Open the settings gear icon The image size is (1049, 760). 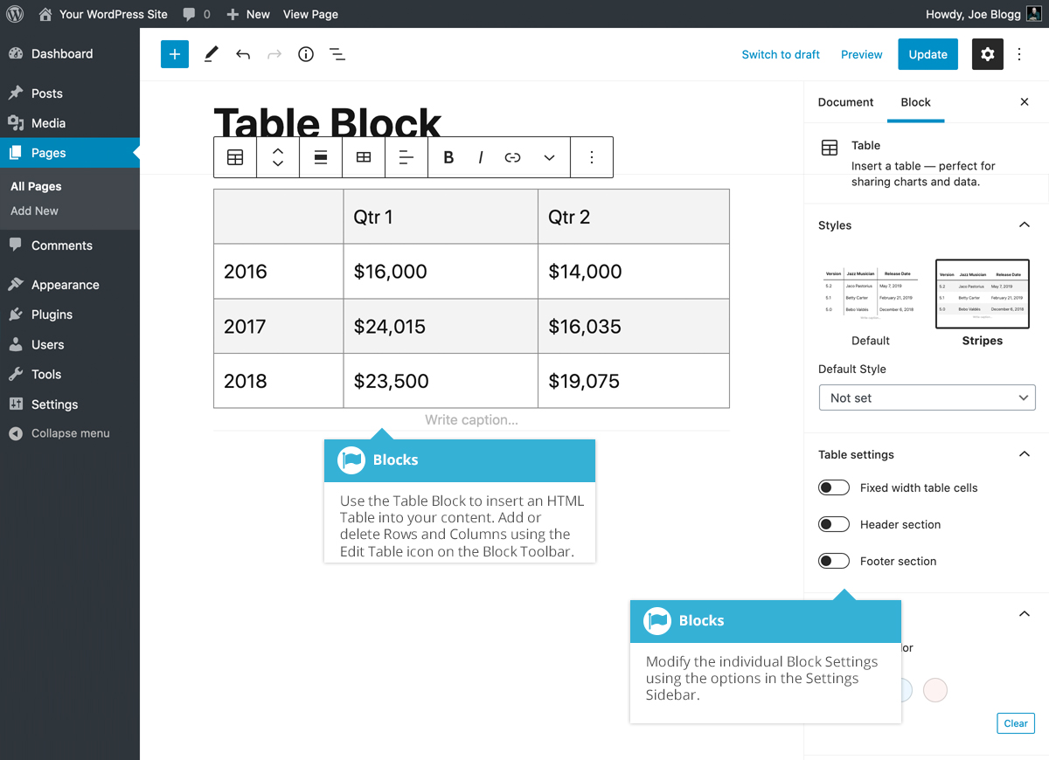click(x=987, y=54)
